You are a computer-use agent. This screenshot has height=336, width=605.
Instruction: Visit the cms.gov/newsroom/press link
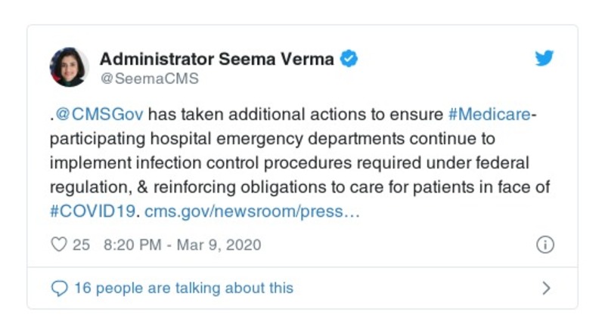click(251, 212)
